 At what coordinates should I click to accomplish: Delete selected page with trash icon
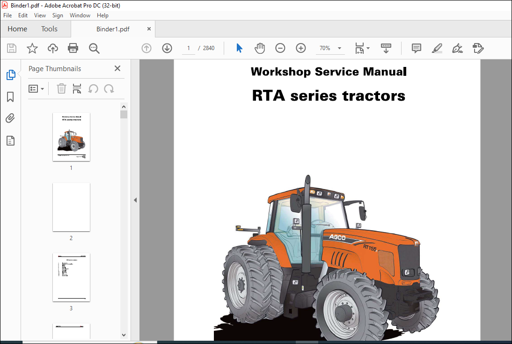coord(61,88)
